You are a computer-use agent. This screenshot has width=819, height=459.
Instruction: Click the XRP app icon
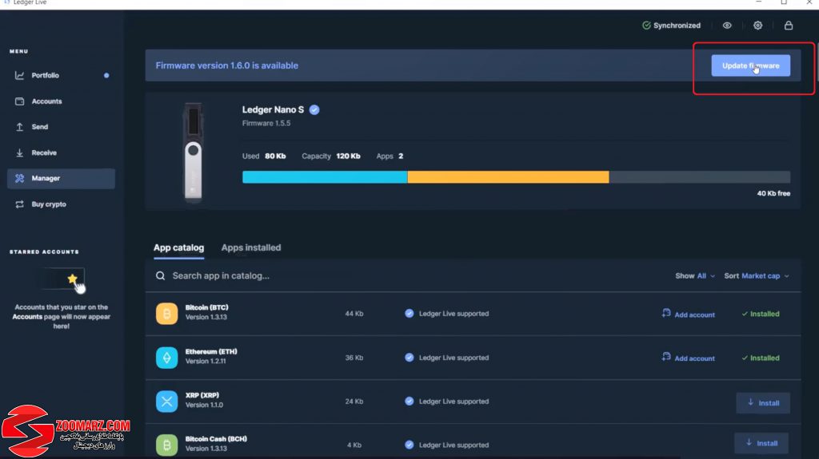[x=166, y=401]
